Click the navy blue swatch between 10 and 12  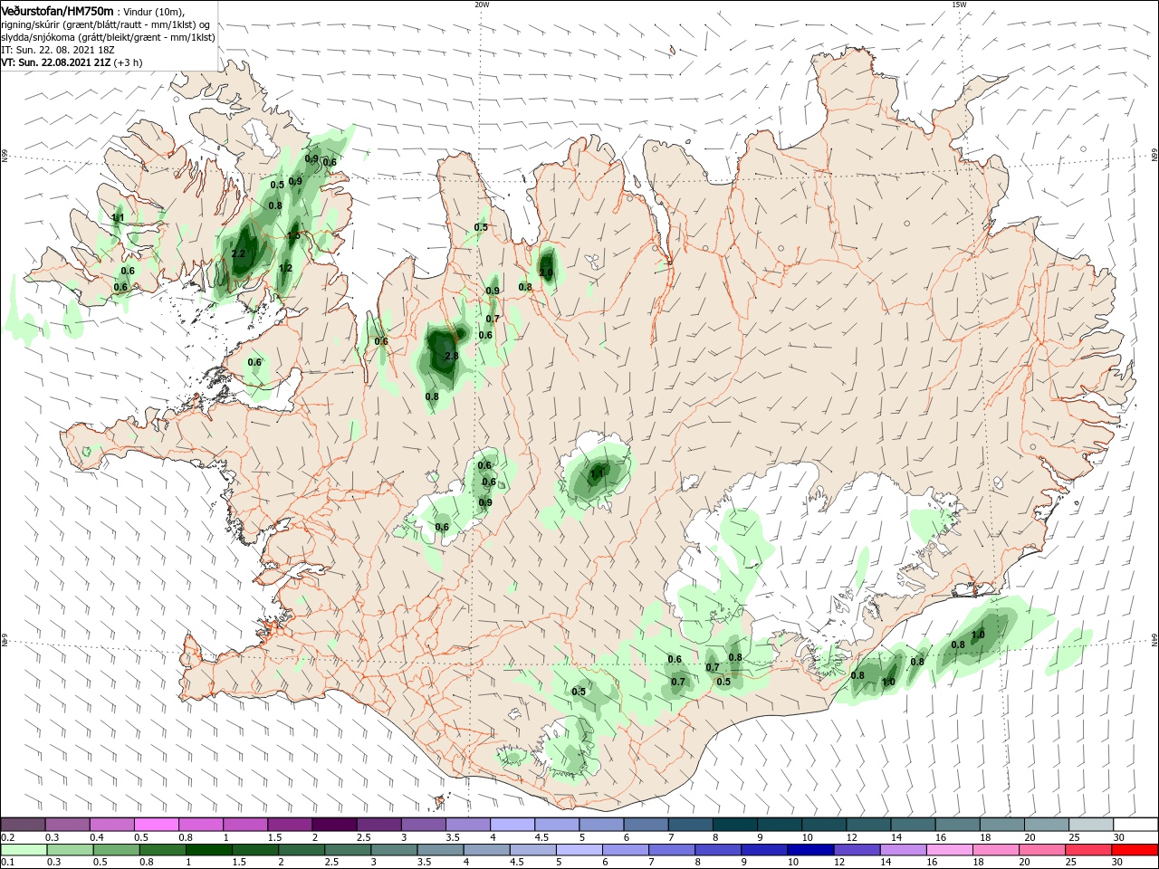(x=810, y=850)
